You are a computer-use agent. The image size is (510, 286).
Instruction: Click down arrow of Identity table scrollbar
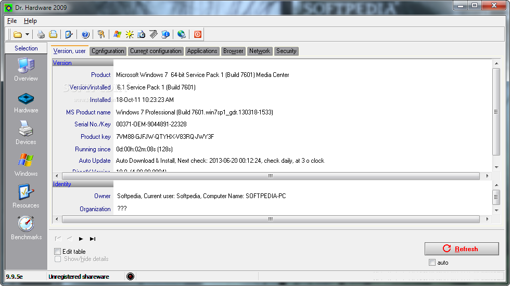coord(496,210)
